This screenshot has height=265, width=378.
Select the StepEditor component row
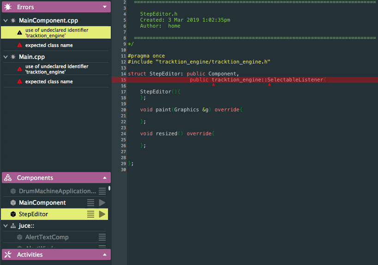coord(54,214)
